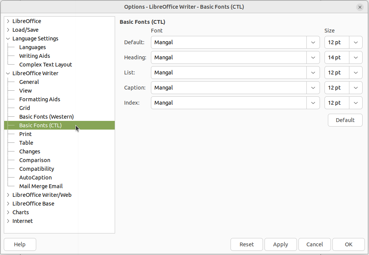
Task: Open the Heading size dropdown
Action: point(355,57)
